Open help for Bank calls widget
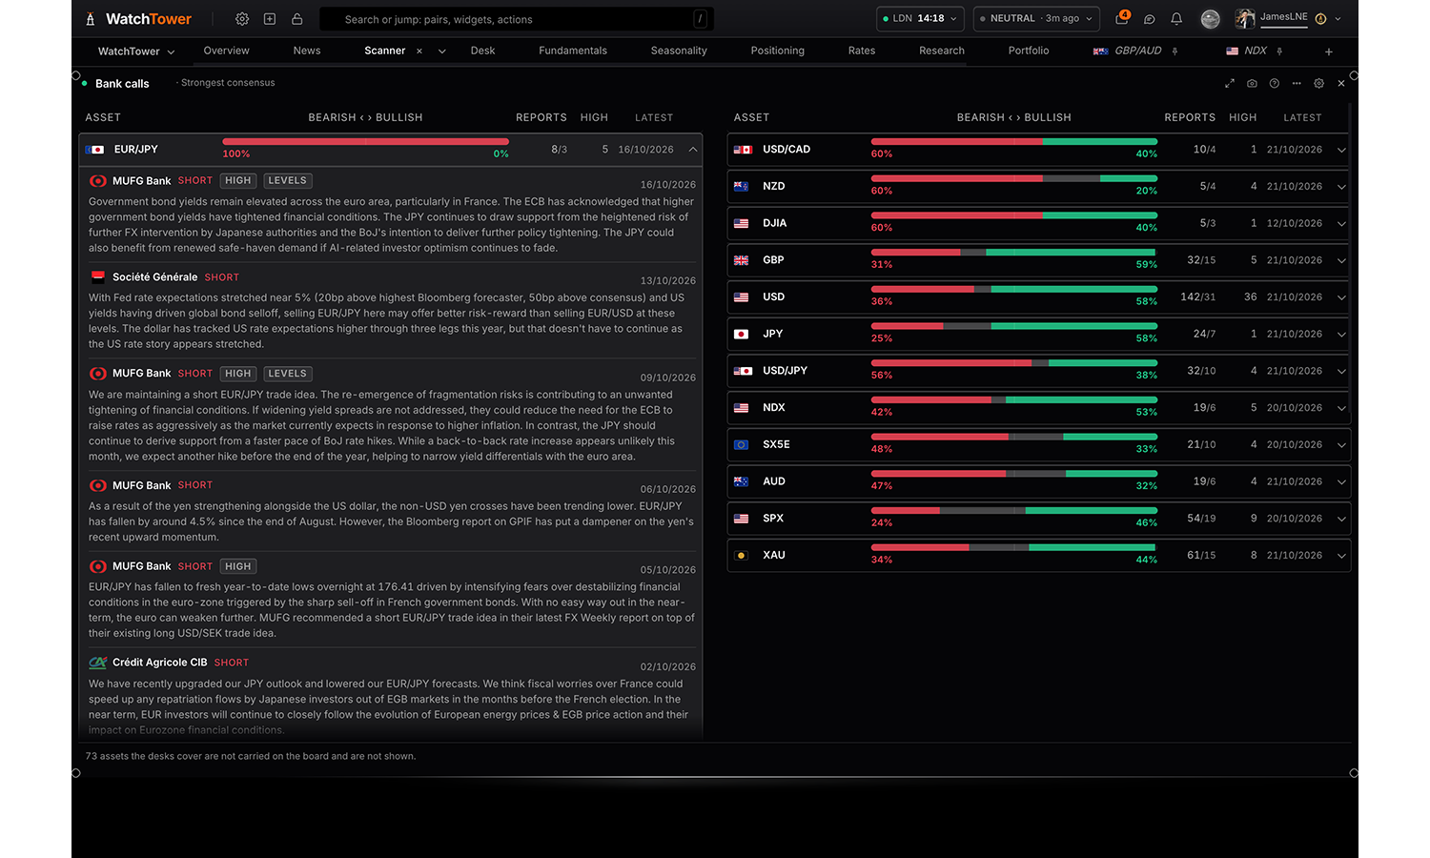The image size is (1430, 858). 1275,84
